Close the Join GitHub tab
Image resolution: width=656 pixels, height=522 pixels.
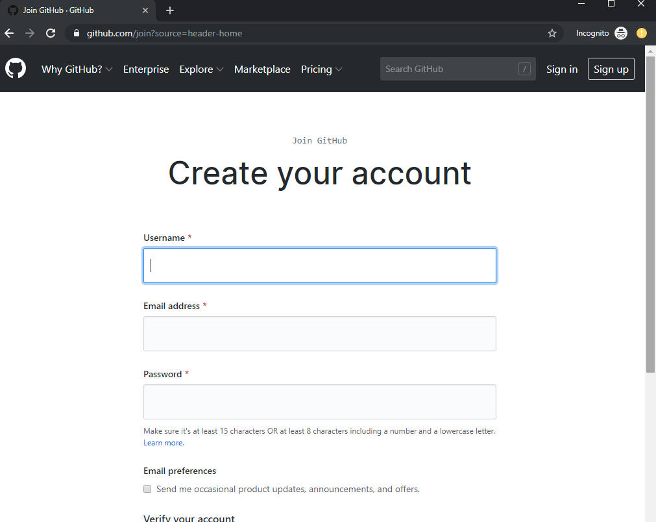145,10
